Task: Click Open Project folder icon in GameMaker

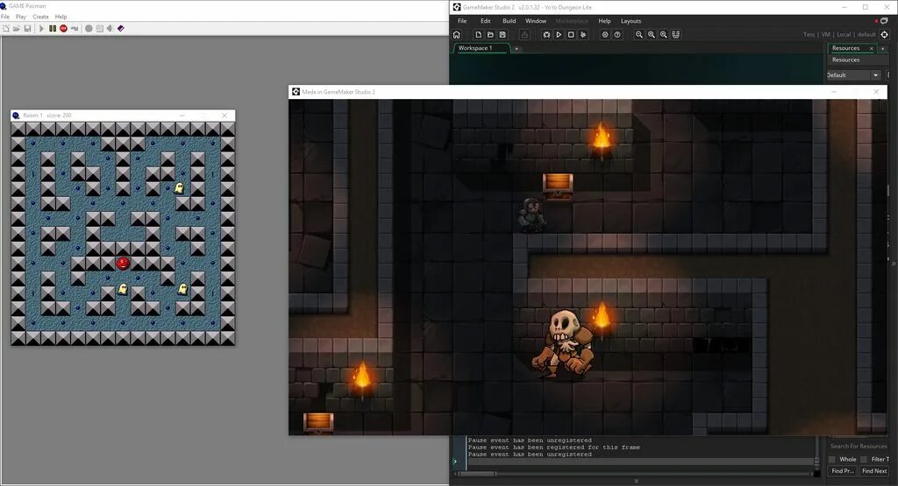Action: [490, 34]
